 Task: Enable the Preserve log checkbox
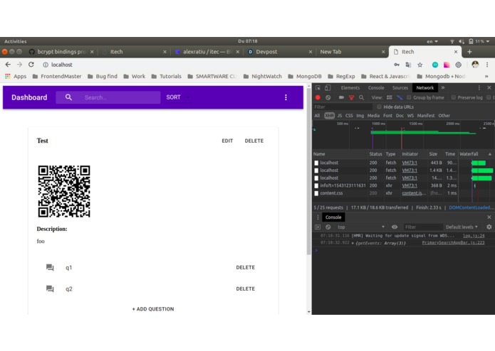coord(453,97)
